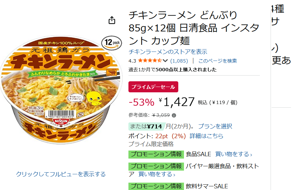This screenshot has height=190, width=294.
Task: Click クリックしてフルビューを表示する below the image
Action: coord(61,174)
